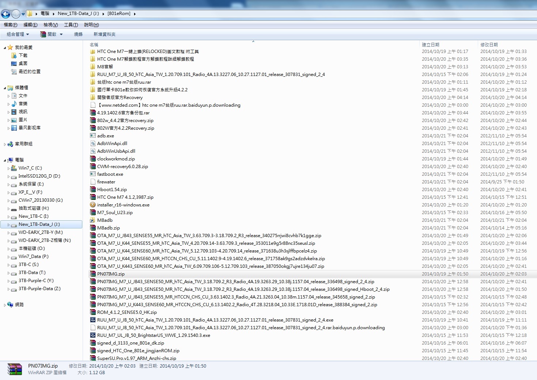This screenshot has width=537, height=380.
Task: Open the 暴风影视库 library icon
Action: pyautogui.click(x=14, y=128)
